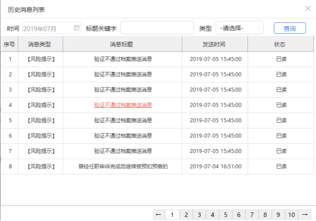This screenshot has width=316, height=221.
Task: Click the 【风险提示】 type cell in row 4
Action: click(x=40, y=105)
